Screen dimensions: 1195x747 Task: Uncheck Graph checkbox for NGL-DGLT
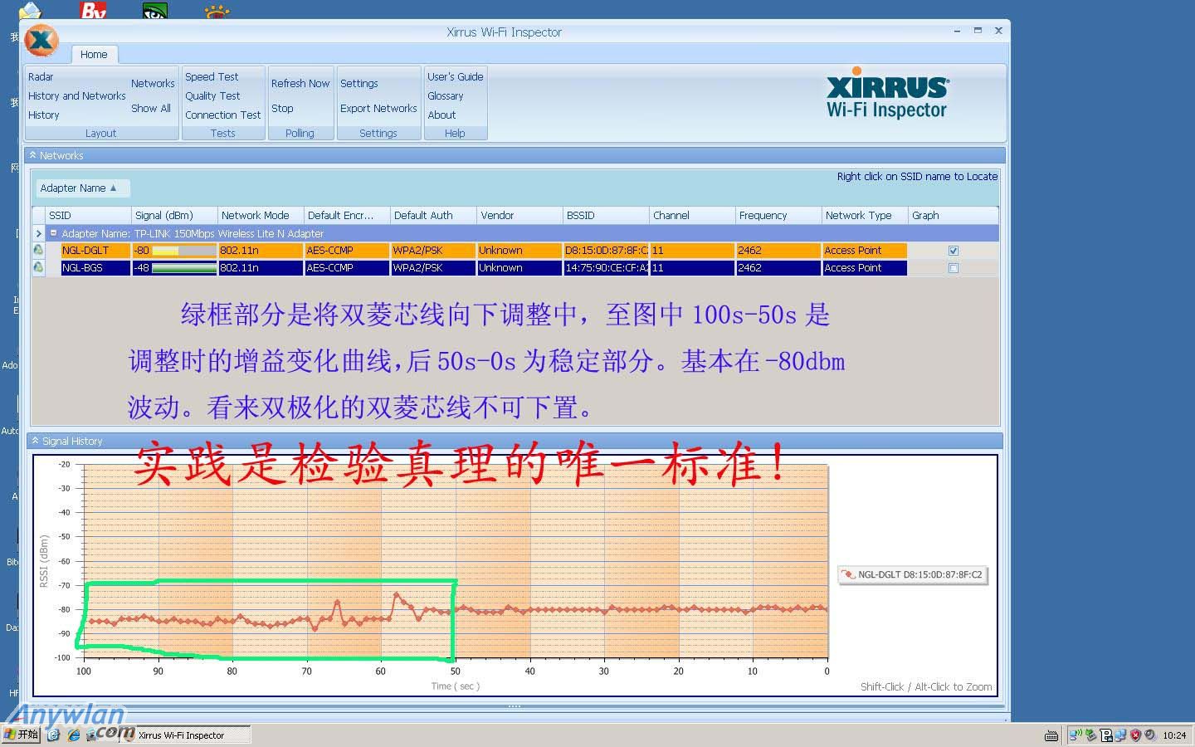tap(954, 251)
